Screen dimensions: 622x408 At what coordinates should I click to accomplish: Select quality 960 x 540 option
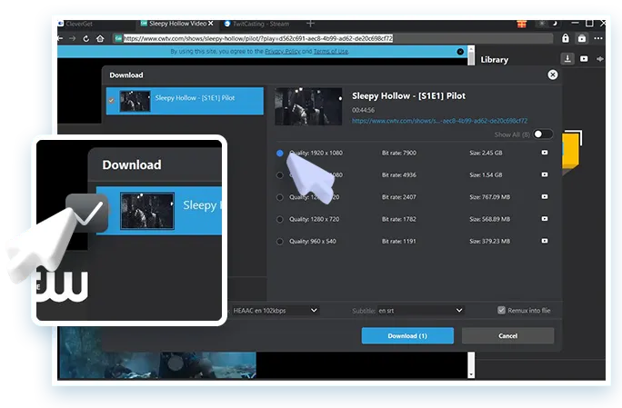point(280,241)
